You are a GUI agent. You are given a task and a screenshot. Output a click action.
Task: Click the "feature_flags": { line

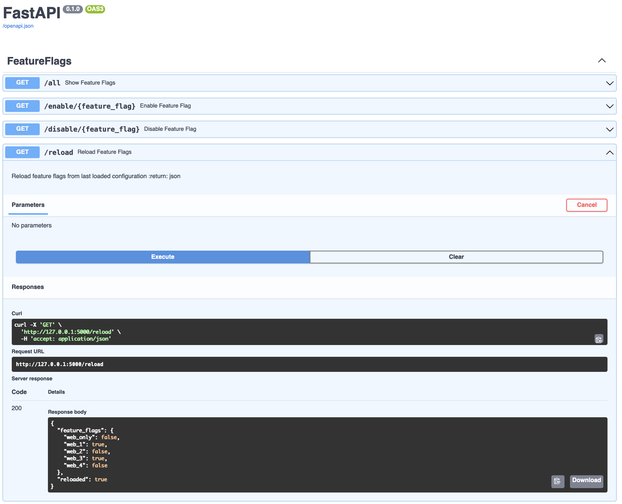point(85,430)
